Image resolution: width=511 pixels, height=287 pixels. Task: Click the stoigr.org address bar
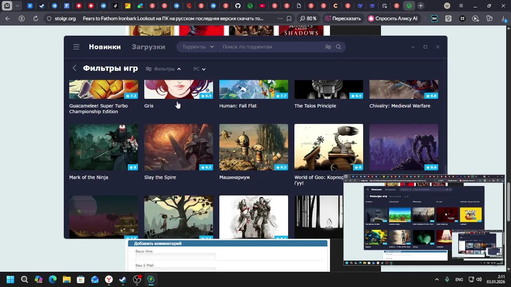pyautogui.click(x=65, y=18)
